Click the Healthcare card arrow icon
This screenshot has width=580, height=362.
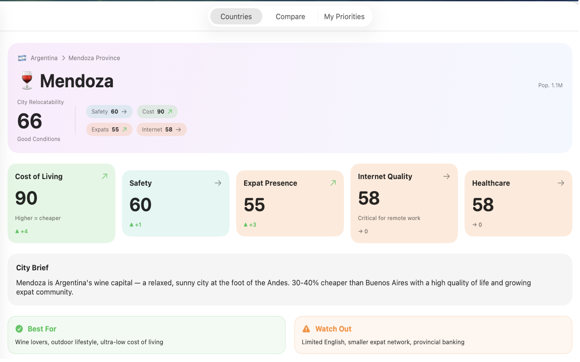coord(561,183)
